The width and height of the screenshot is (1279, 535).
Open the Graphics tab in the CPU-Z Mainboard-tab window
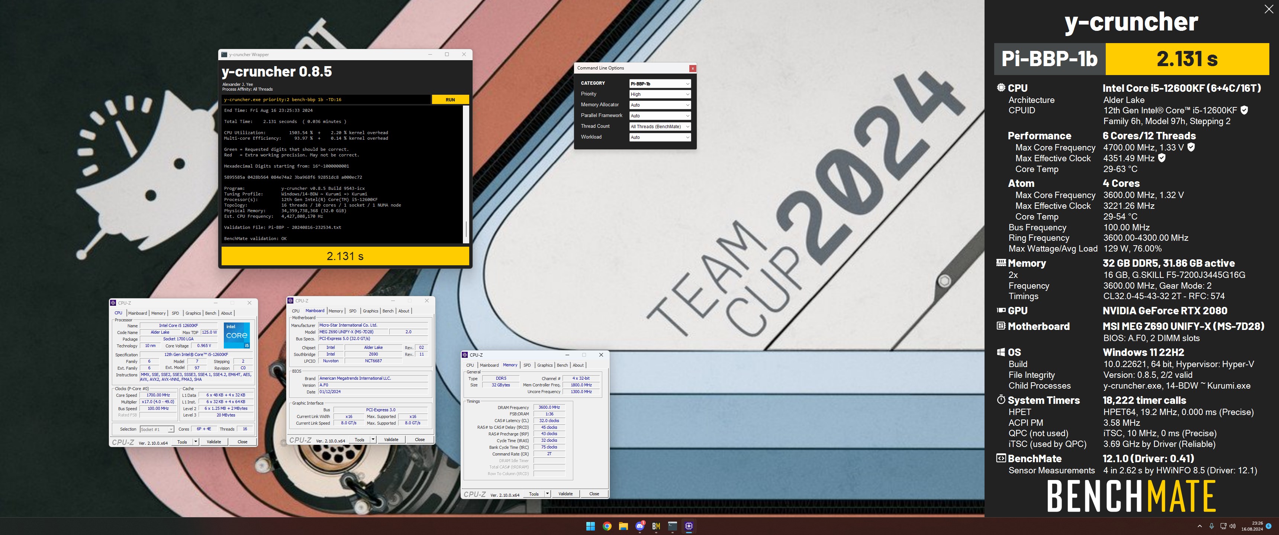tap(370, 311)
